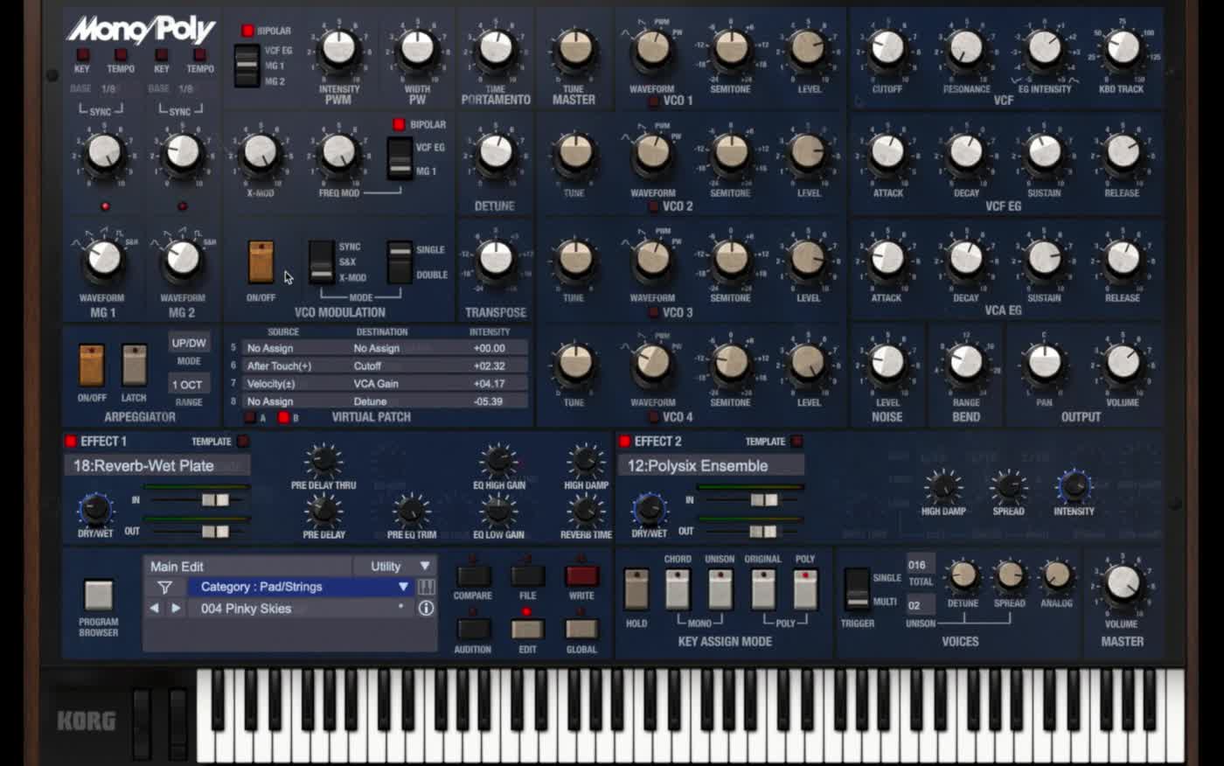This screenshot has height=766, width=1224.
Task: Open the 18:Reverb-Wet Plate effect selector
Action: pos(157,466)
